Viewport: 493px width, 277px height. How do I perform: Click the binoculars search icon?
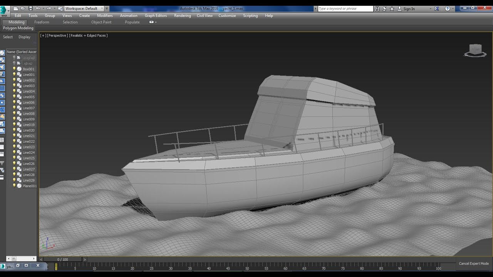tap(377, 8)
